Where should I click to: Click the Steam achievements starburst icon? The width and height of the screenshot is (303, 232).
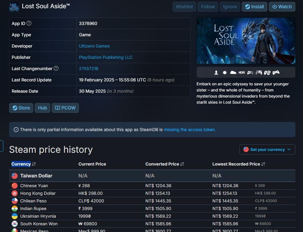coord(224,73)
